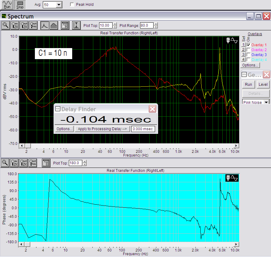Click the generator Details... button

[x=256, y=94]
